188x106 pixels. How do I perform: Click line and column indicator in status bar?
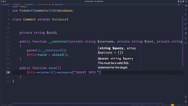pos(135,105)
